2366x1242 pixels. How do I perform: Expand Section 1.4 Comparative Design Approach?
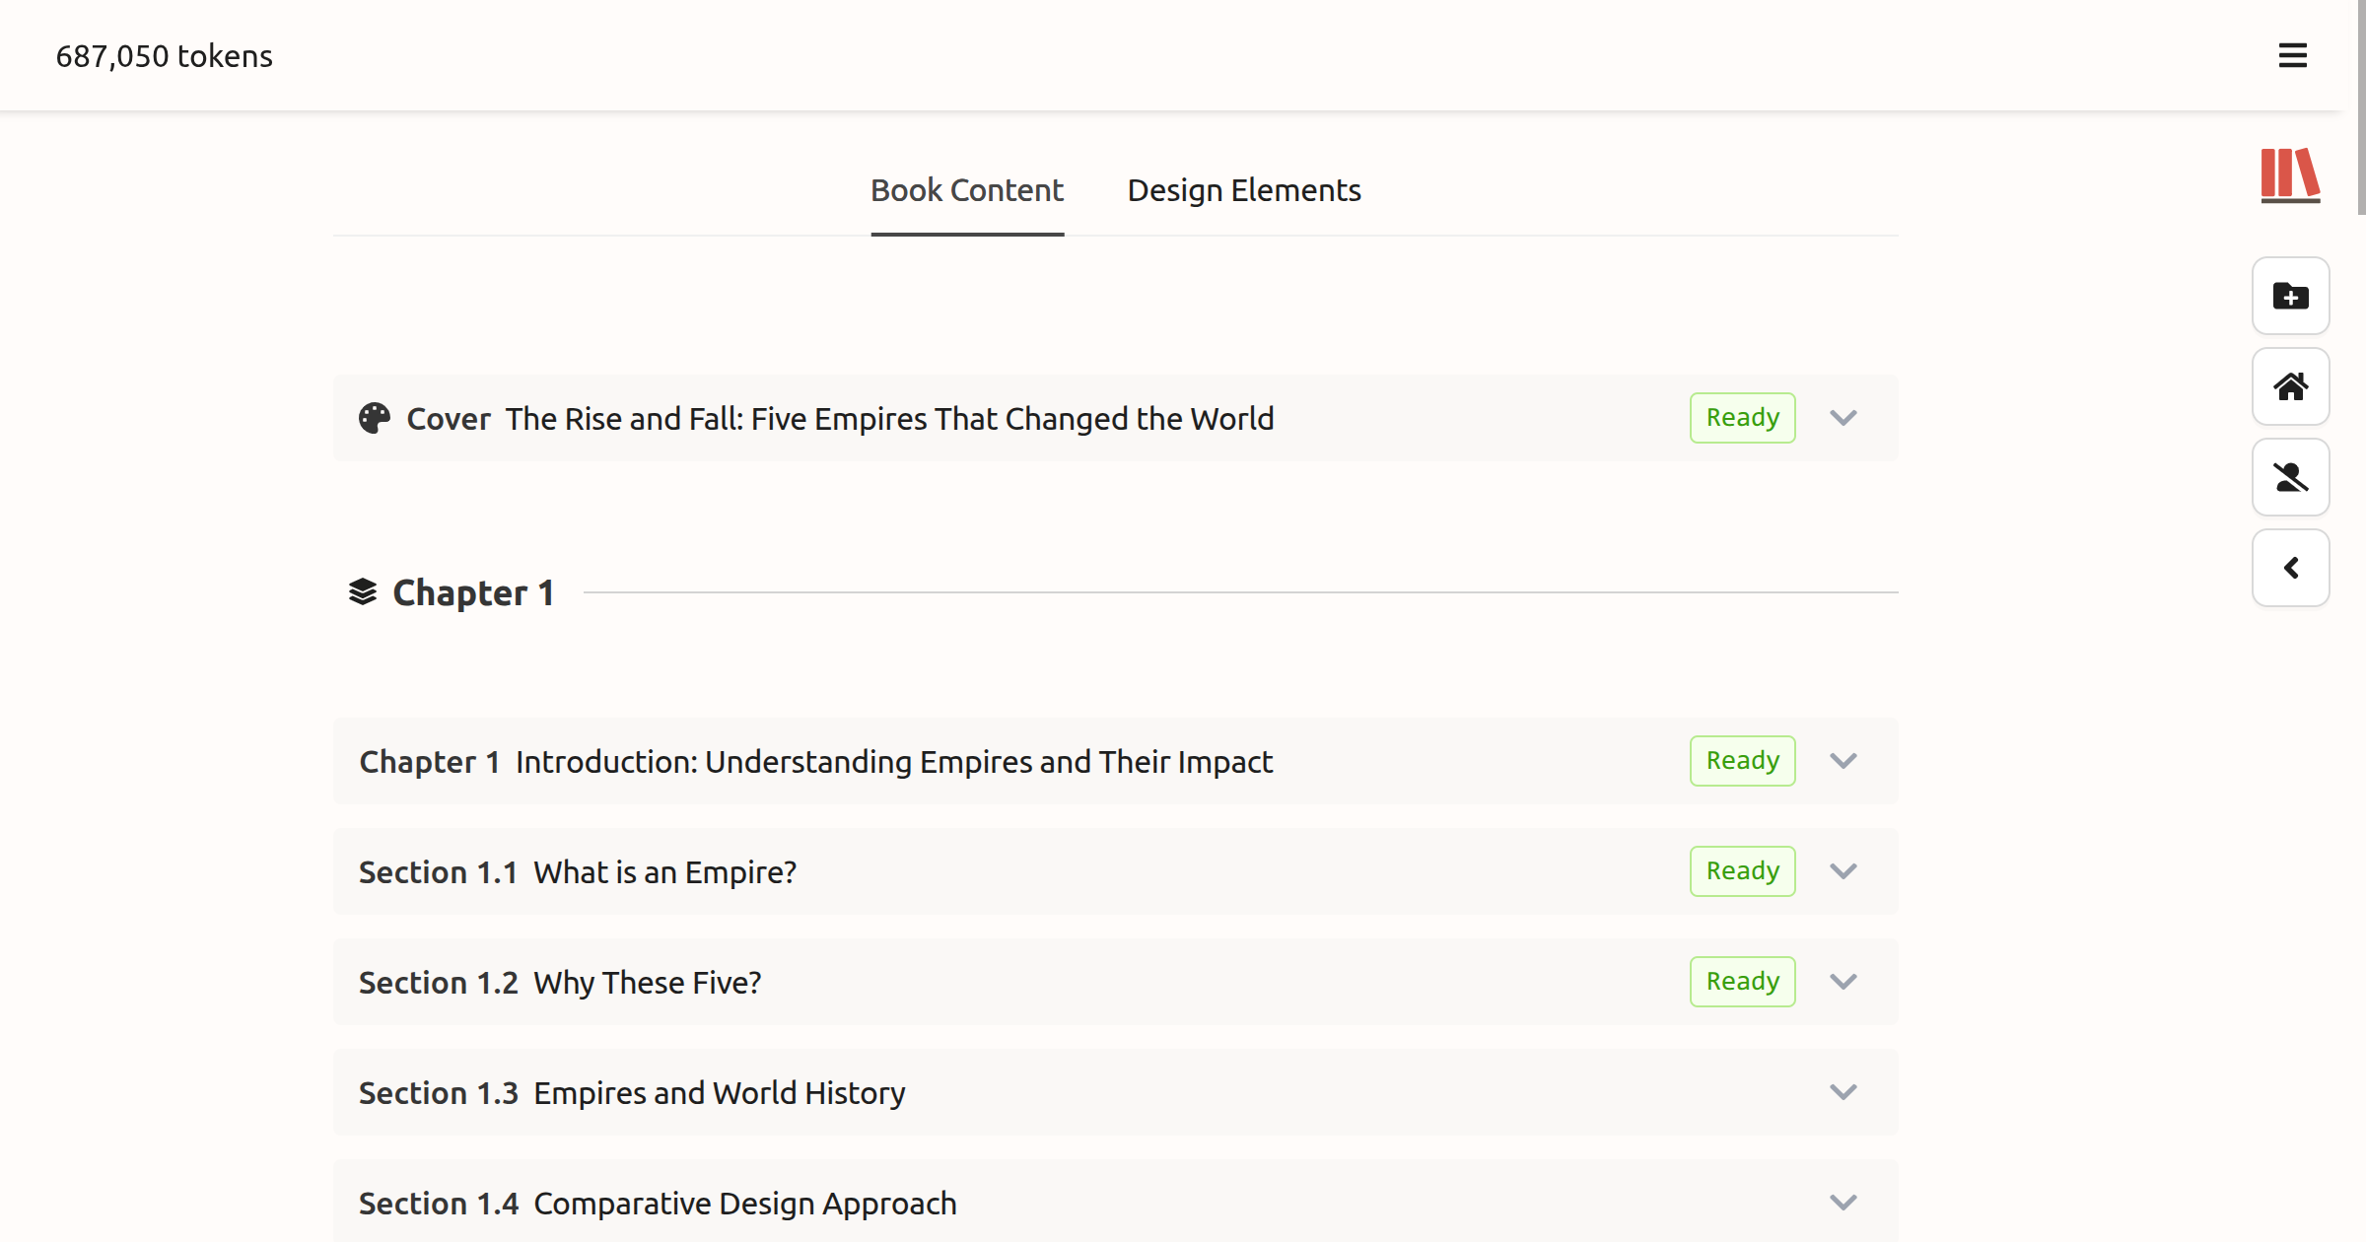1843,1203
